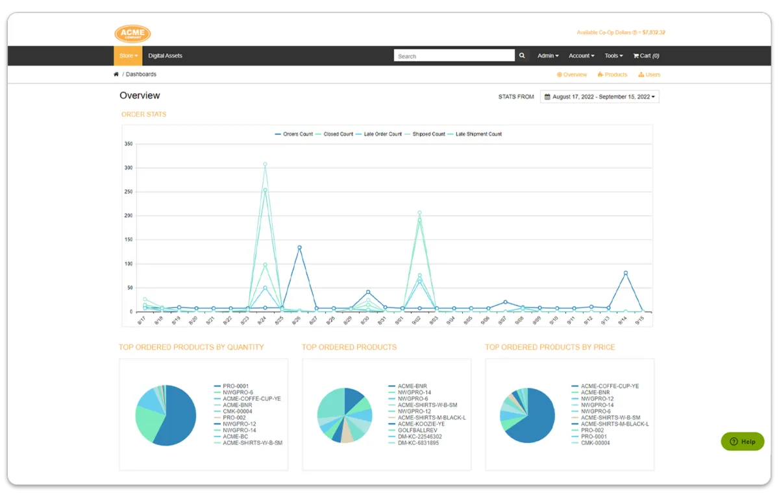Hide the Late Shipment Count series
The image size is (779, 502).
point(474,134)
